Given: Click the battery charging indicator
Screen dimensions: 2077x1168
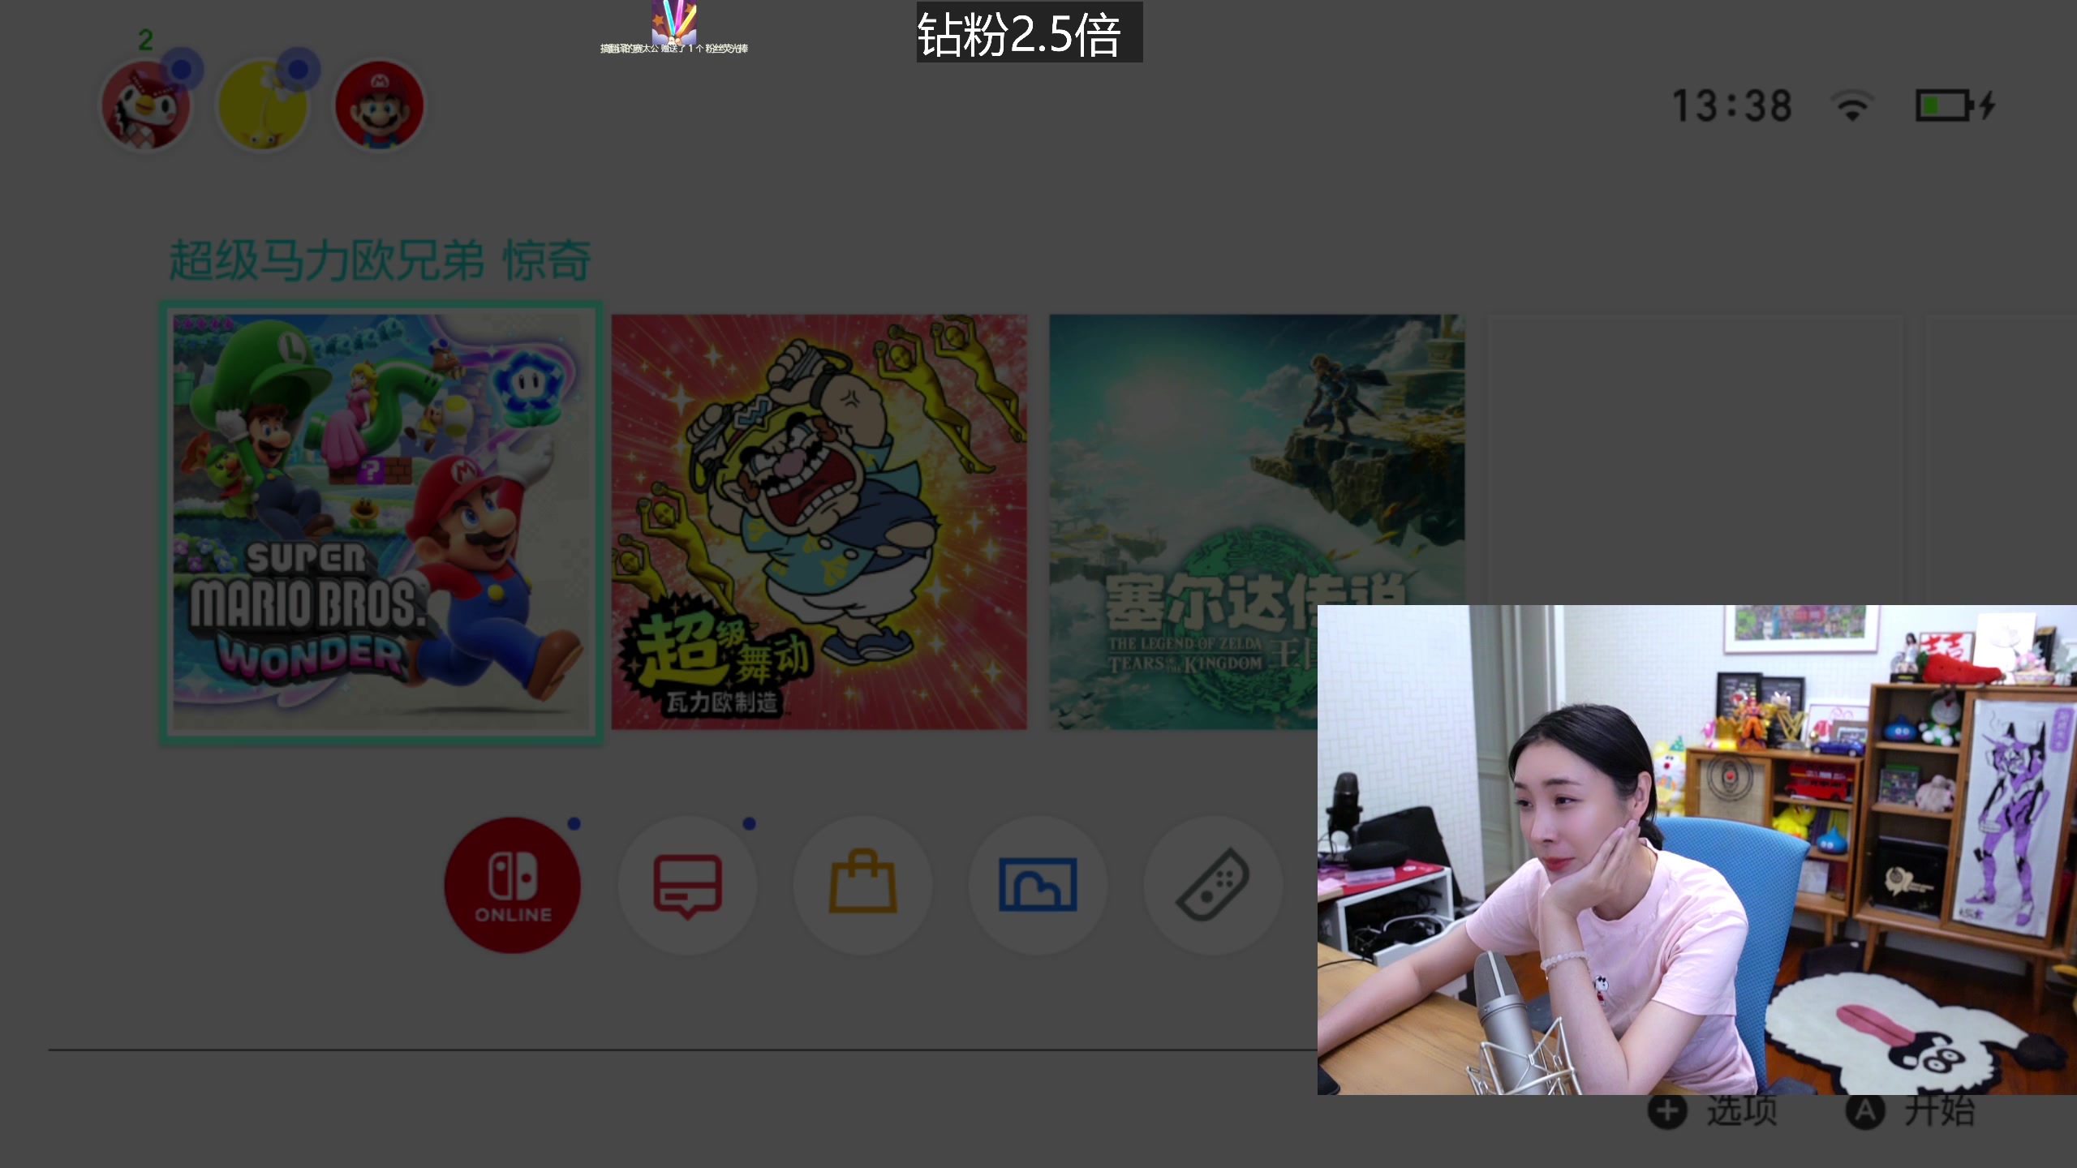Looking at the screenshot, I should [x=1955, y=106].
